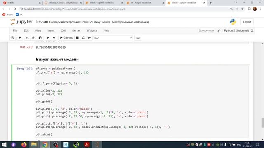Open the notifications center icon
This screenshot has width=264, height=148.
coord(257,145)
